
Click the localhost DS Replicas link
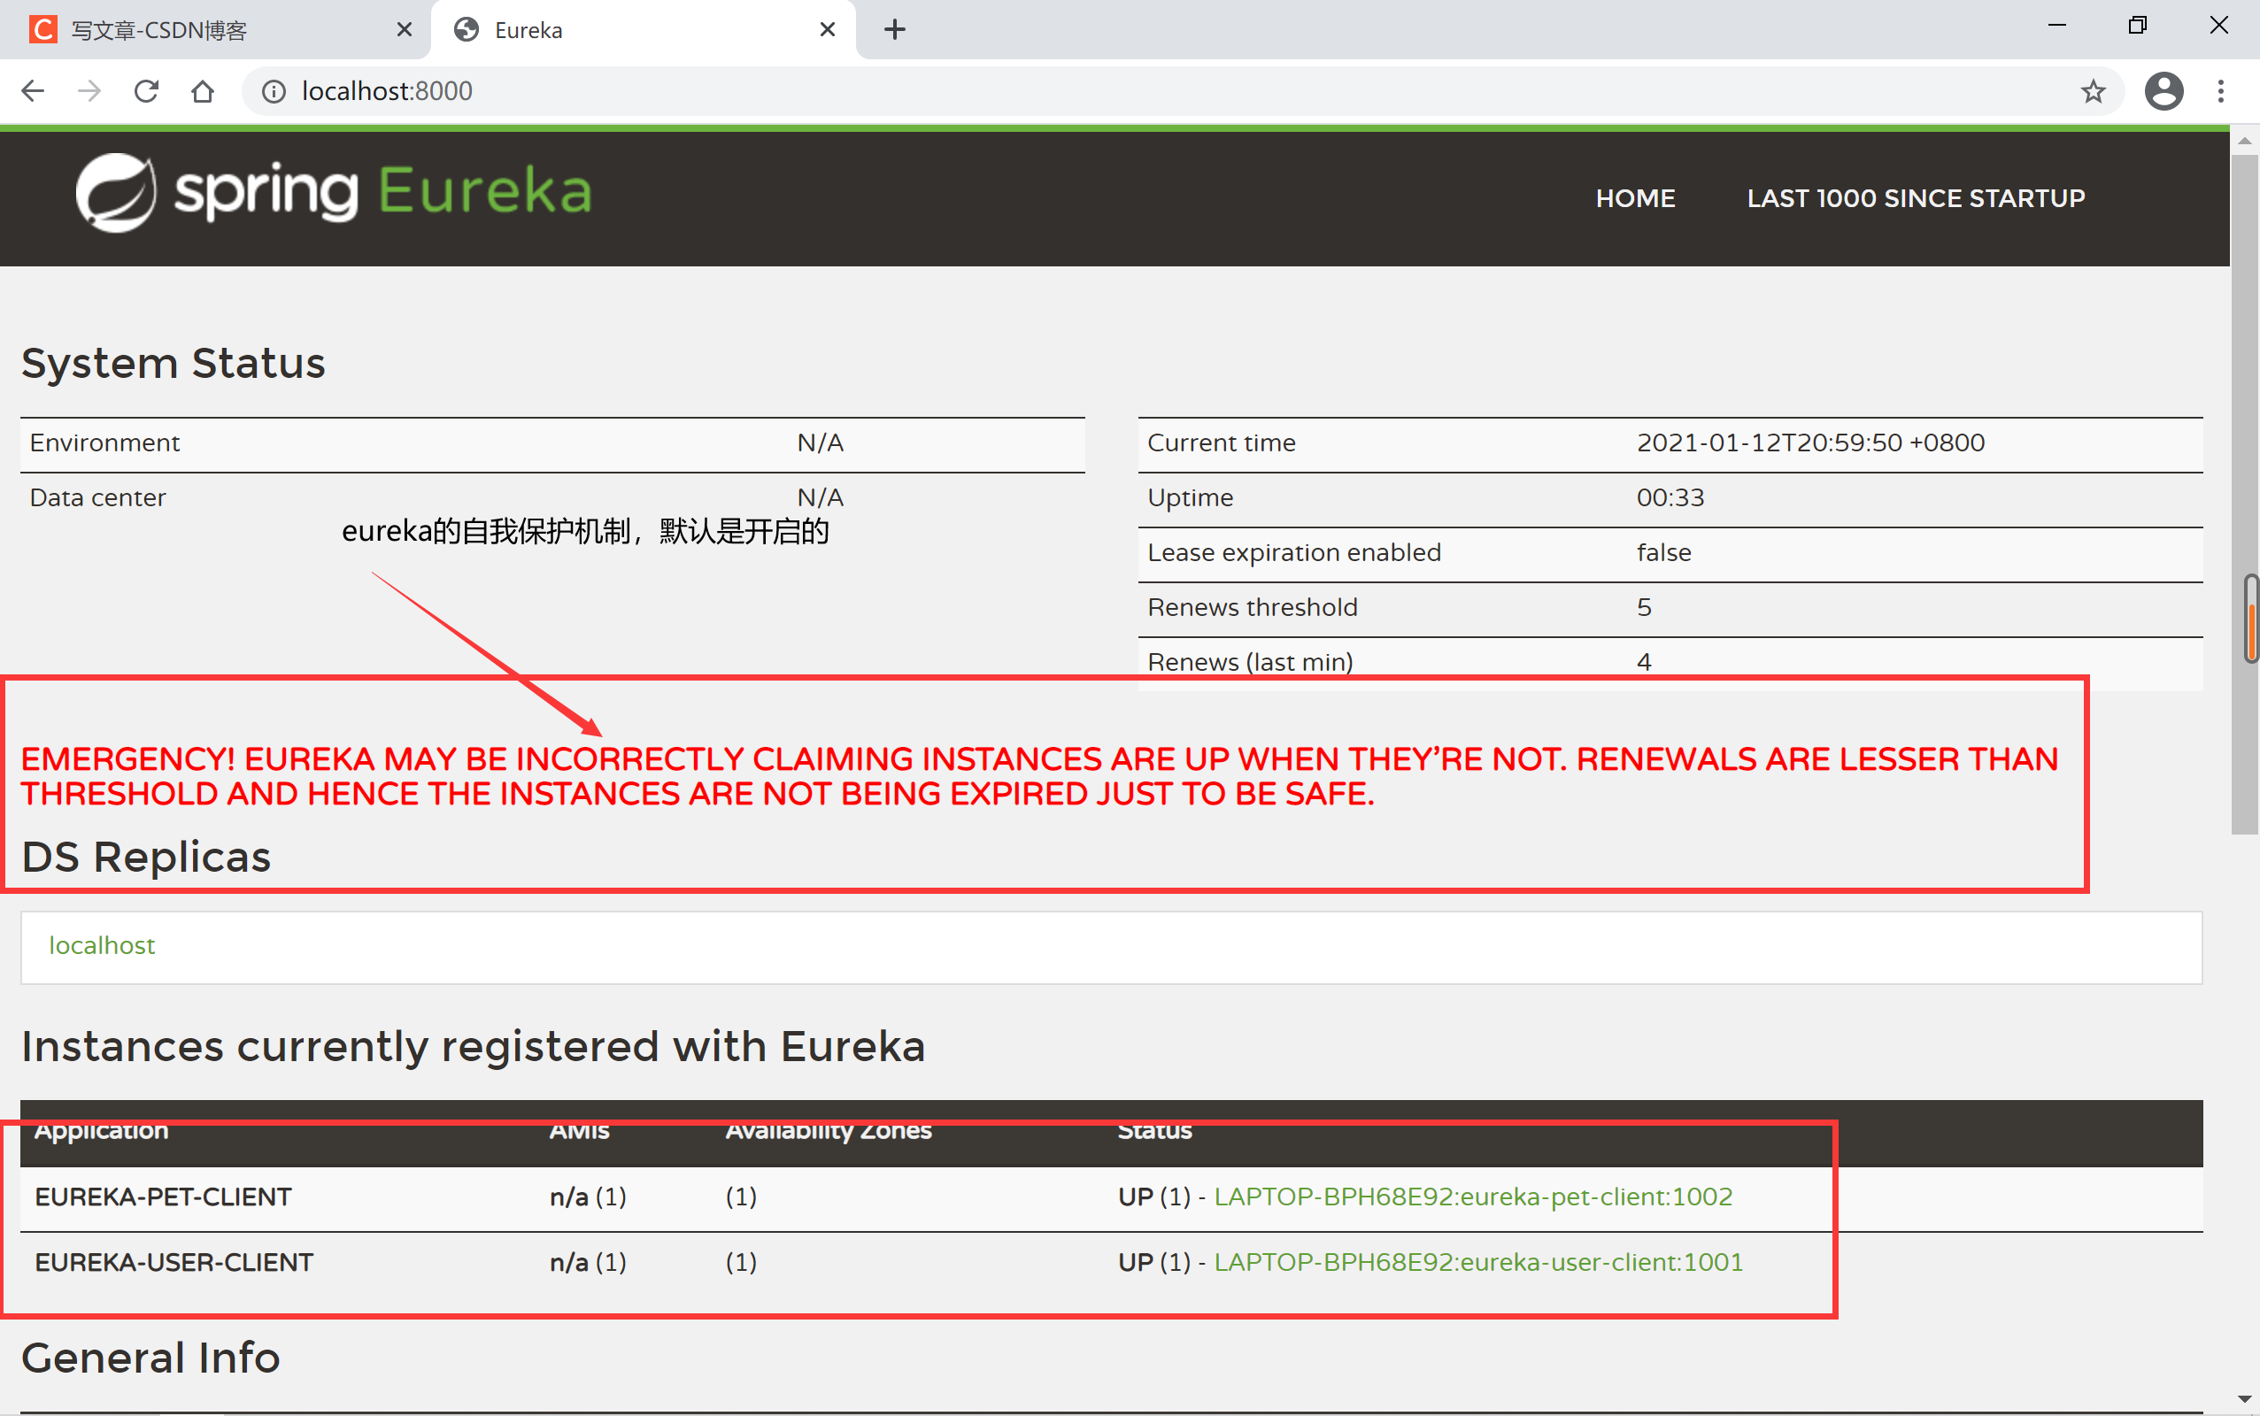pyautogui.click(x=102, y=946)
